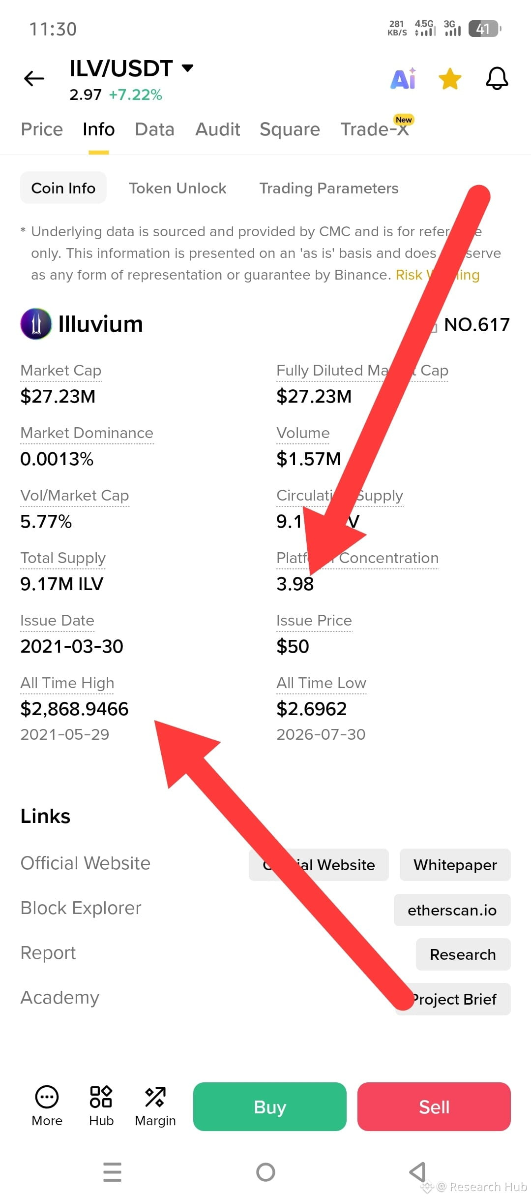Open Margin trading icon
This screenshot has height=1199, width=531.
click(x=155, y=1106)
